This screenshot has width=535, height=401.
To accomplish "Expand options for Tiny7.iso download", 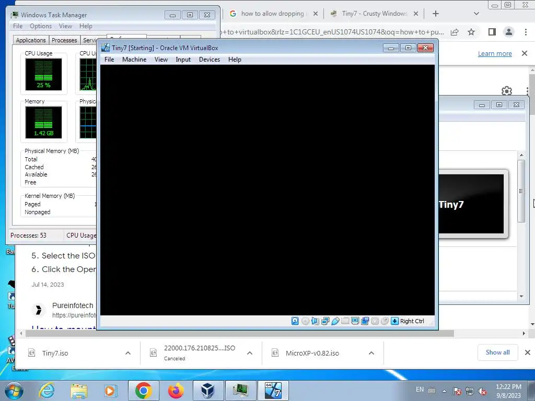I will point(128,353).
